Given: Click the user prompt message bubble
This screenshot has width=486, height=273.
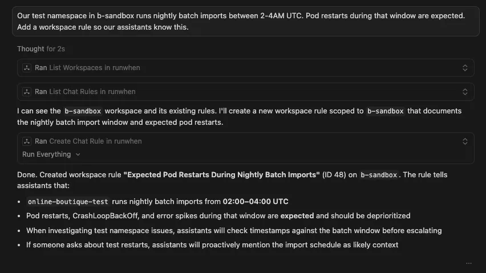Looking at the screenshot, I should (242, 21).
